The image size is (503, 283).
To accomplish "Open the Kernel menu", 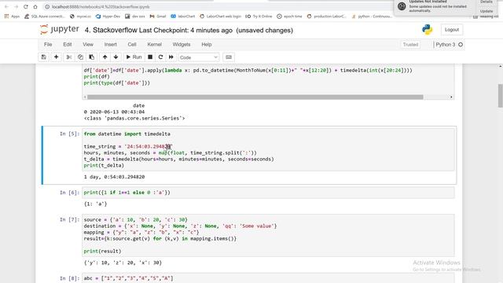I will click(154, 44).
